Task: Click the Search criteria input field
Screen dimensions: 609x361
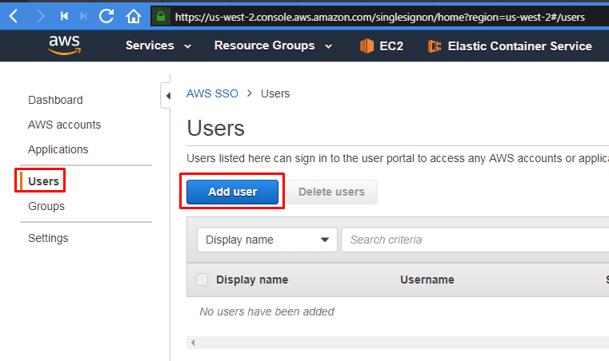Action: 475,240
